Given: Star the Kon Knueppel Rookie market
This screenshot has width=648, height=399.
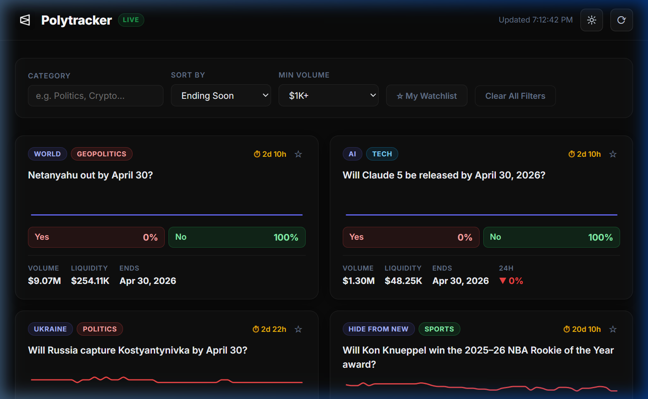Looking at the screenshot, I should (613, 329).
